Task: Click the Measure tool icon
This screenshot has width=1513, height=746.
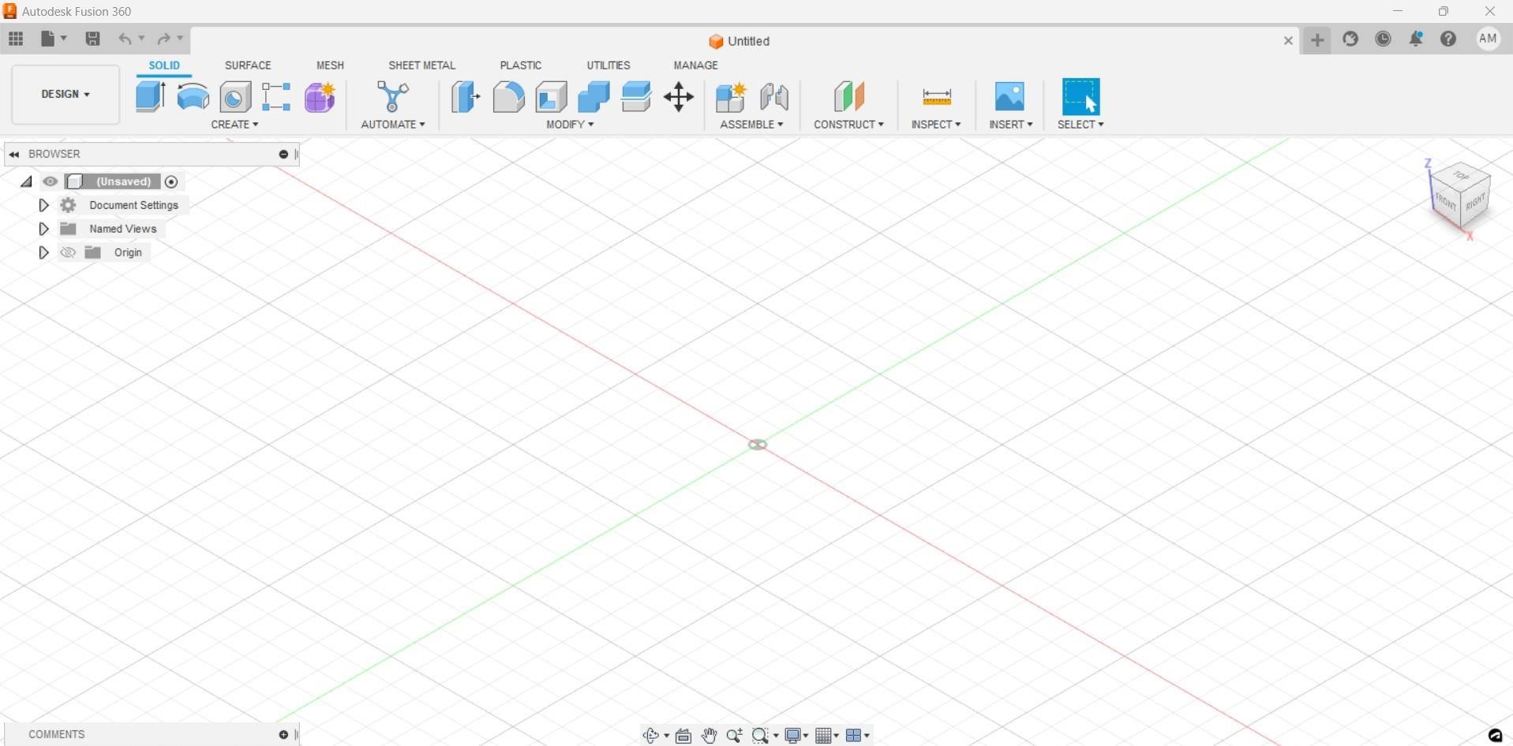Action: pos(937,97)
